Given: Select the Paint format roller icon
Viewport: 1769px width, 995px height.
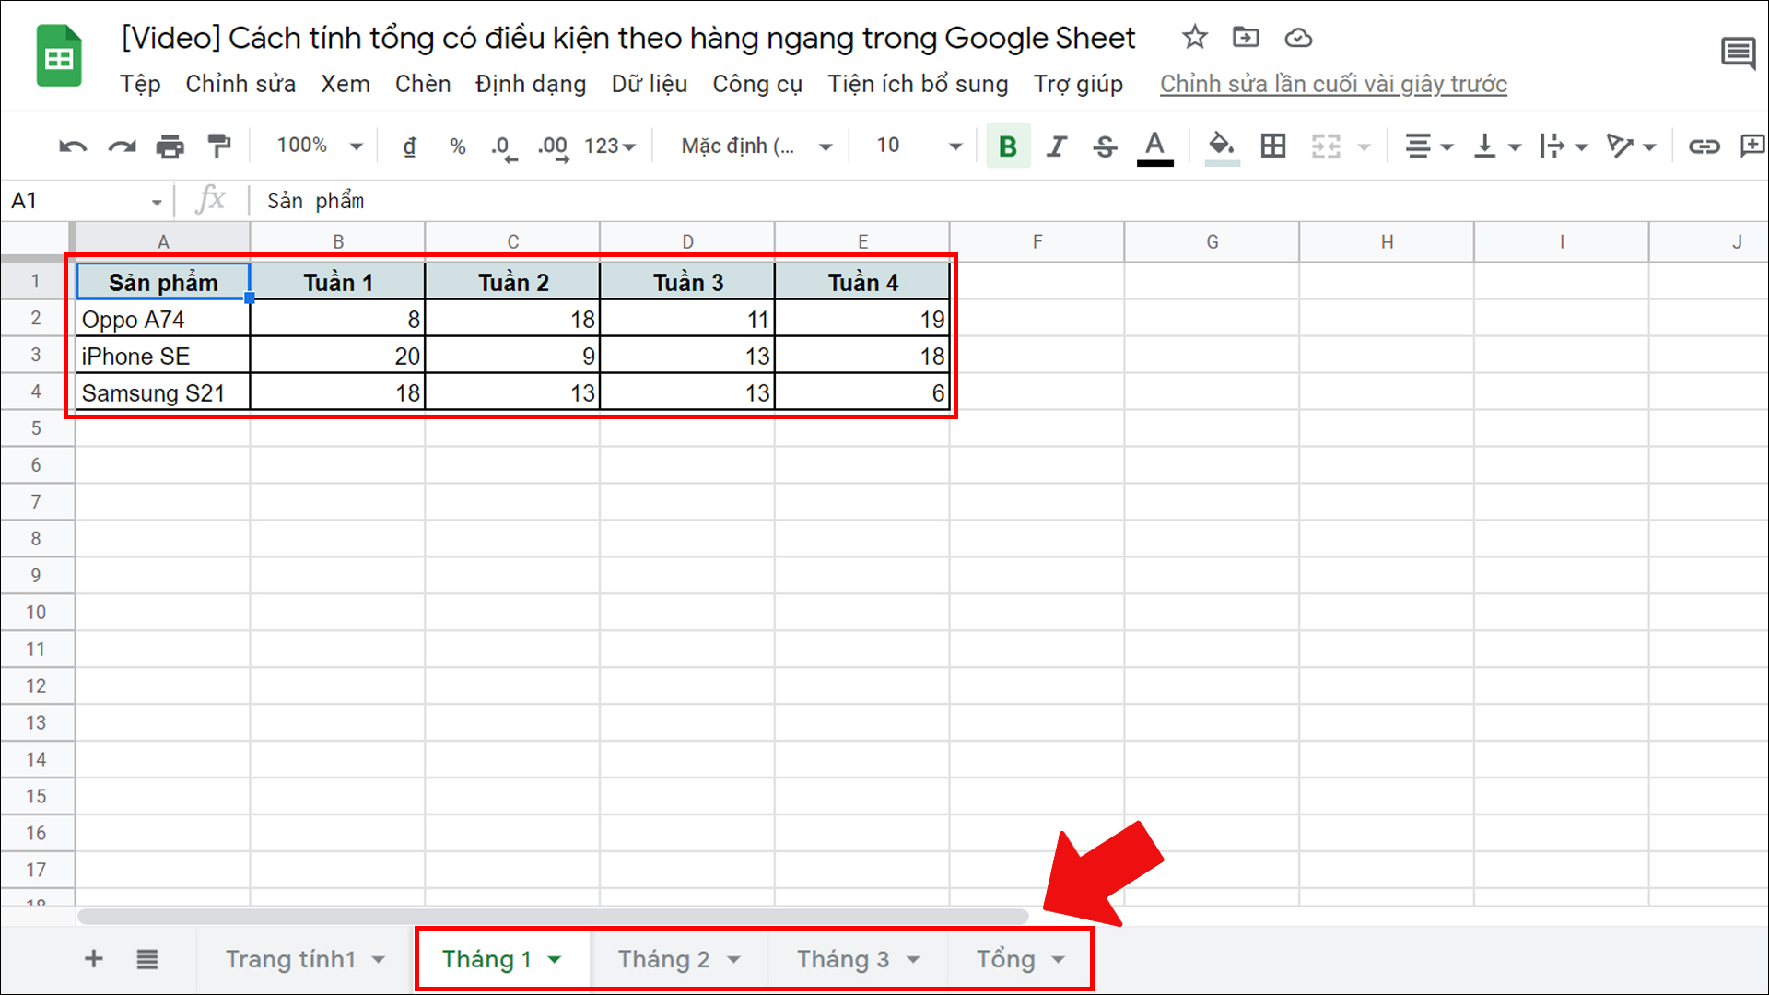Looking at the screenshot, I should [x=218, y=146].
